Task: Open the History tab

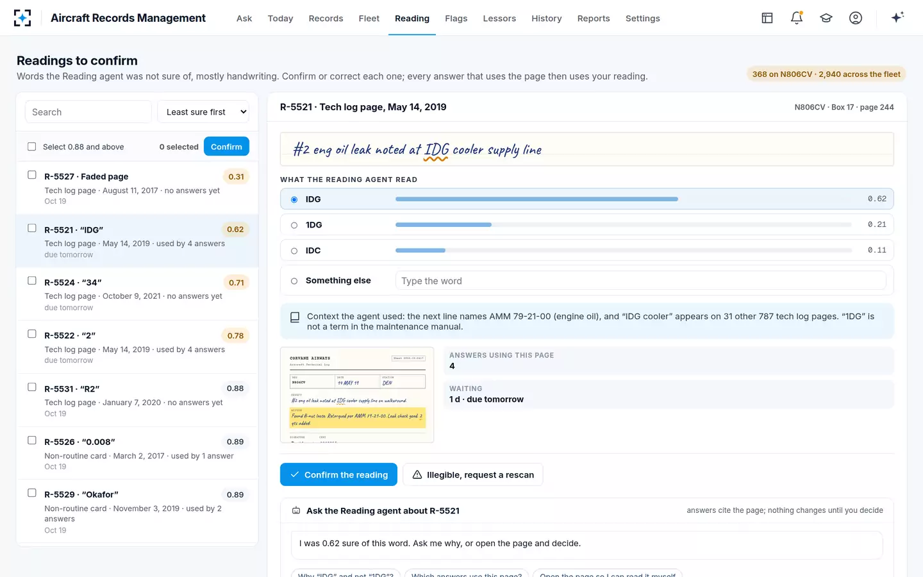Action: click(x=547, y=19)
